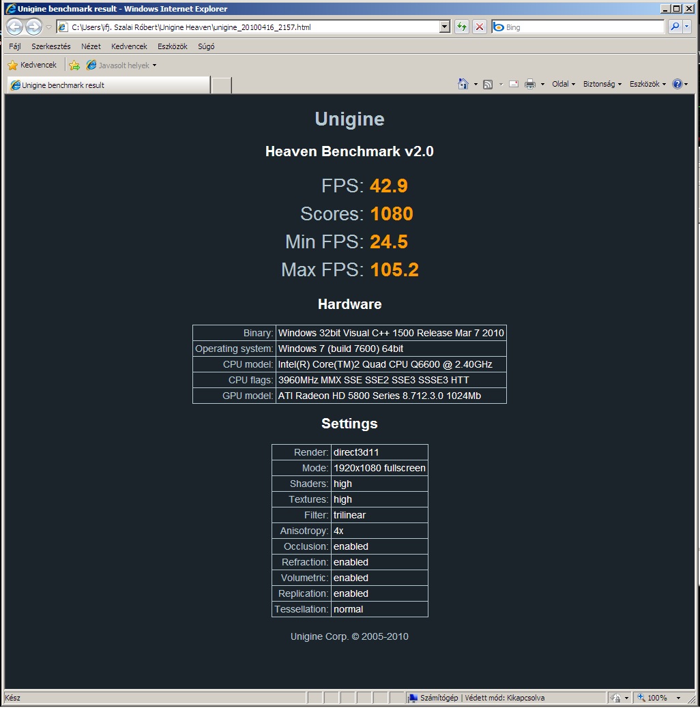The height and width of the screenshot is (708, 700).
Task: Select the Unigine benchmark result tab
Action: 108,85
